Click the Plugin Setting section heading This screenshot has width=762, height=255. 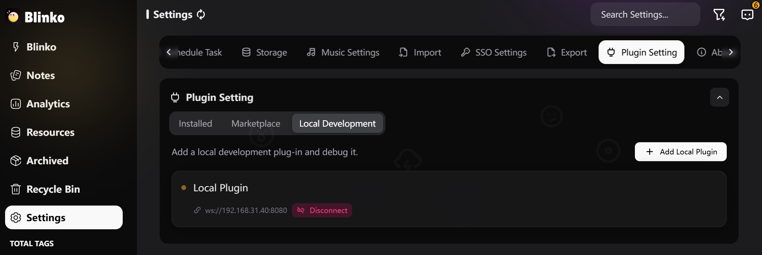[x=219, y=98]
